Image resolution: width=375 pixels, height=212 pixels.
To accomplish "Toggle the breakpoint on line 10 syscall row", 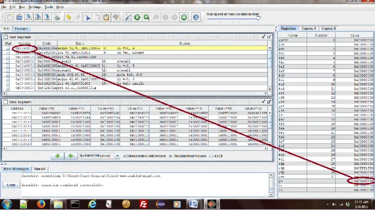I will (x=8, y=62).
